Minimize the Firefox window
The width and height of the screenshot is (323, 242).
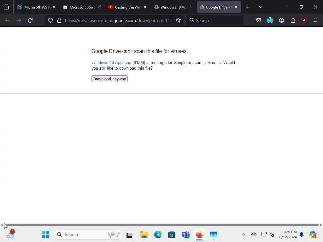286,7
